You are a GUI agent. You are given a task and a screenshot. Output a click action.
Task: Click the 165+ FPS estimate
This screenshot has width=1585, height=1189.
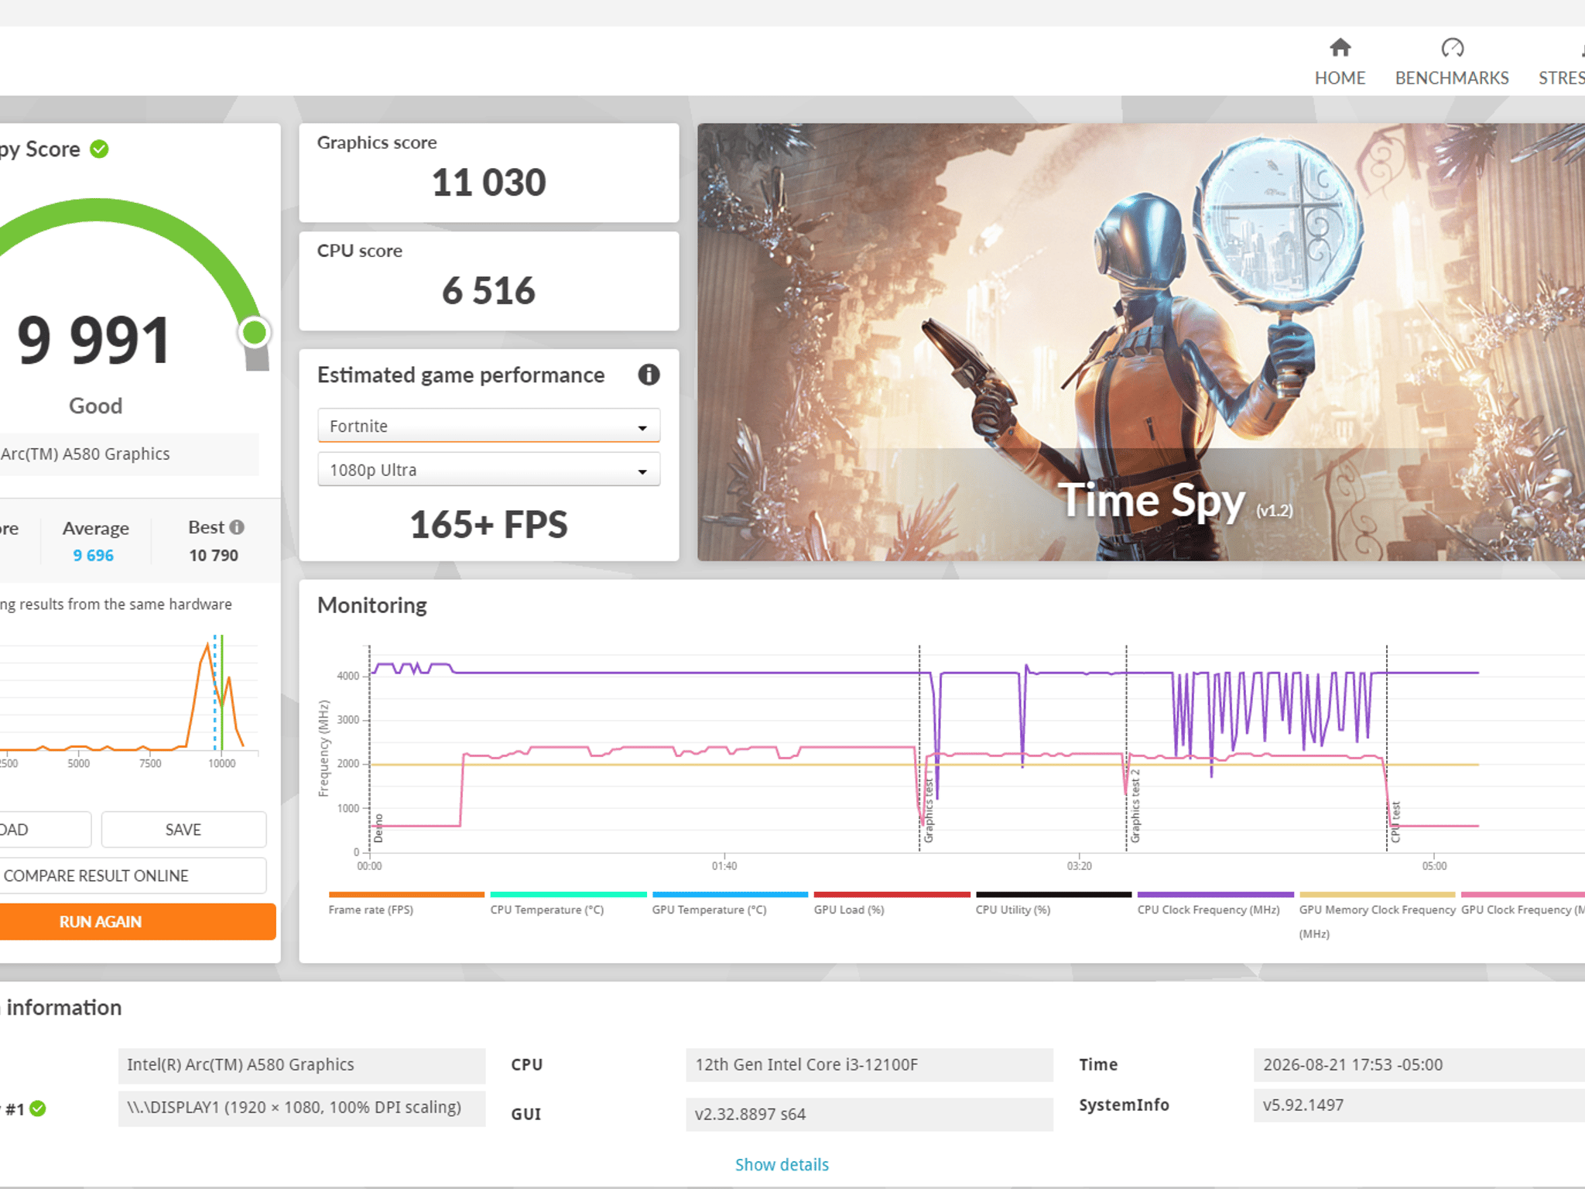(x=488, y=525)
